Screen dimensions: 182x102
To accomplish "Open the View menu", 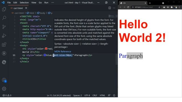I will click(34, 3).
